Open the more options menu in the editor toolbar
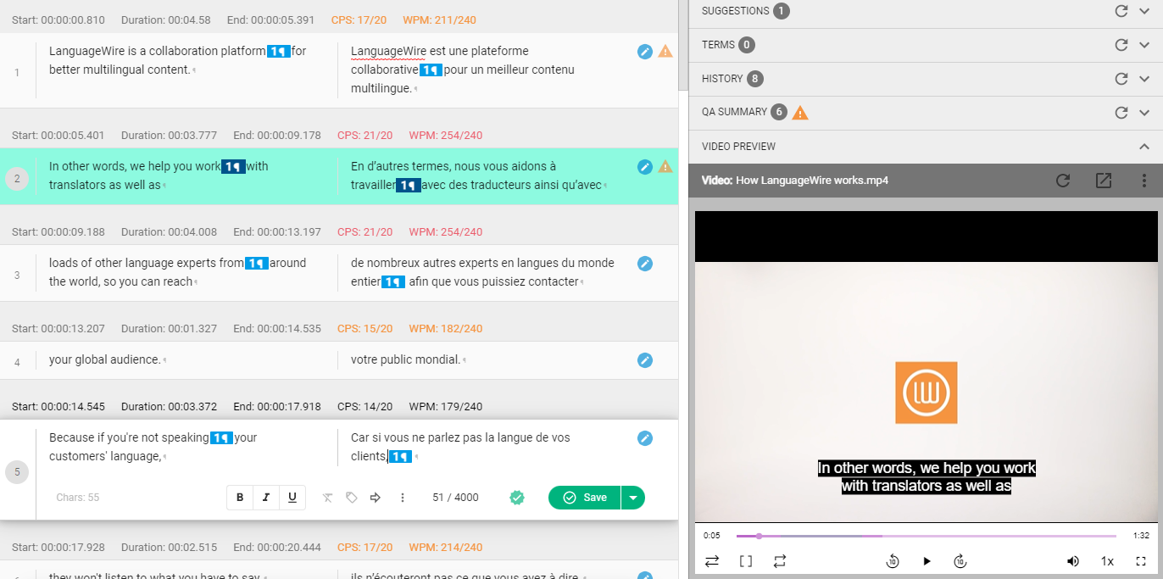 tap(403, 498)
